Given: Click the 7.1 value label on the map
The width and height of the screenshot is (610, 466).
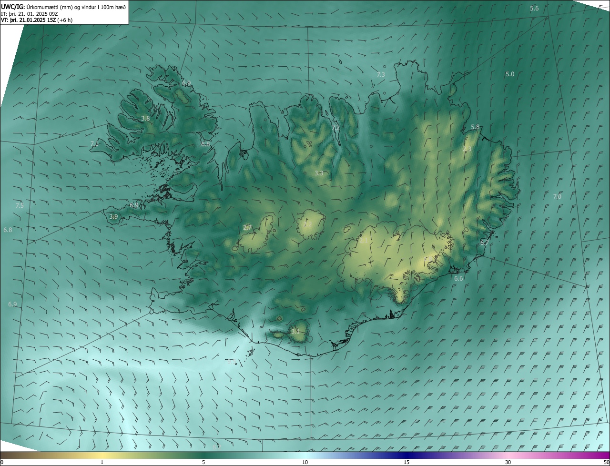Looking at the screenshot, I should (94, 143).
